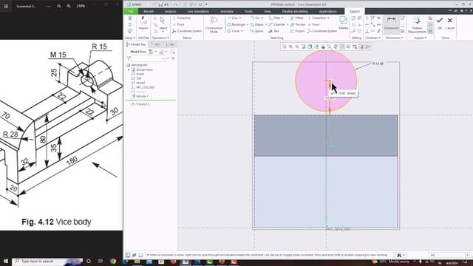Open the Rectangle tool dropdown arrow

pyautogui.click(x=248, y=24)
